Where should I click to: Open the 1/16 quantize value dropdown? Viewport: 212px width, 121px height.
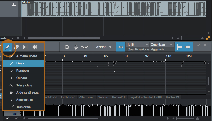tap(138, 45)
